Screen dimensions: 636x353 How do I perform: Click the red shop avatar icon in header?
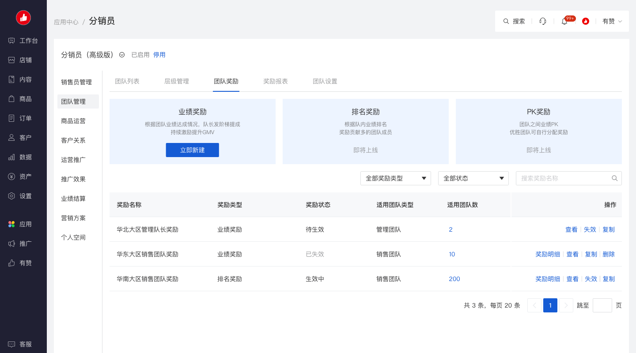[586, 21]
